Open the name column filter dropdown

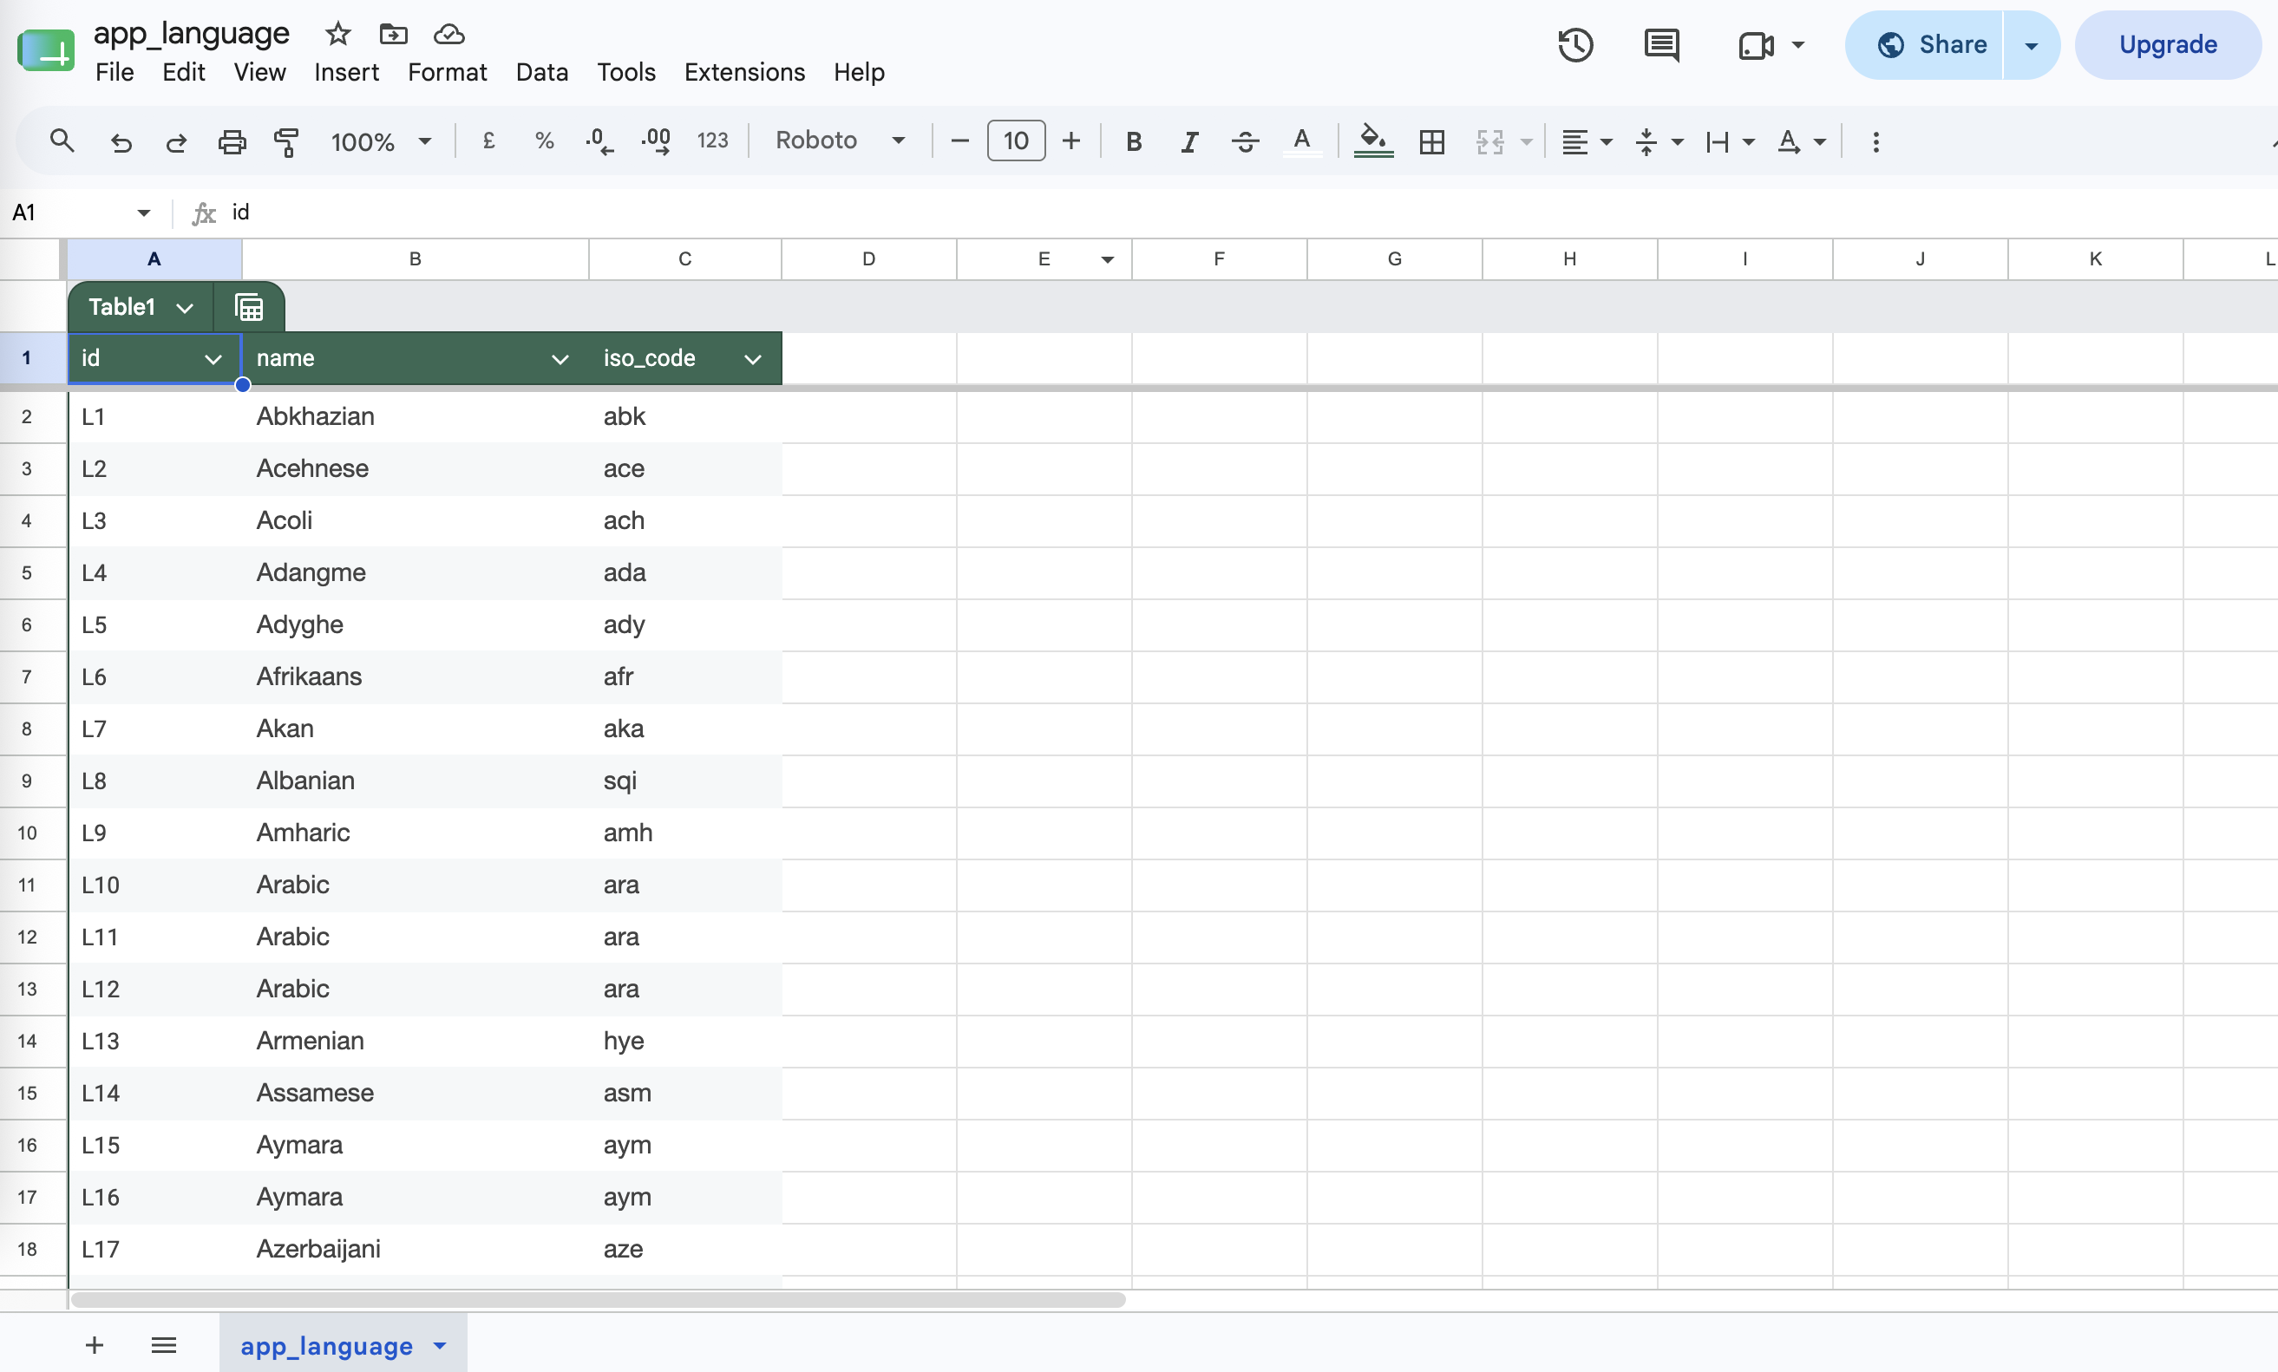pyautogui.click(x=560, y=359)
